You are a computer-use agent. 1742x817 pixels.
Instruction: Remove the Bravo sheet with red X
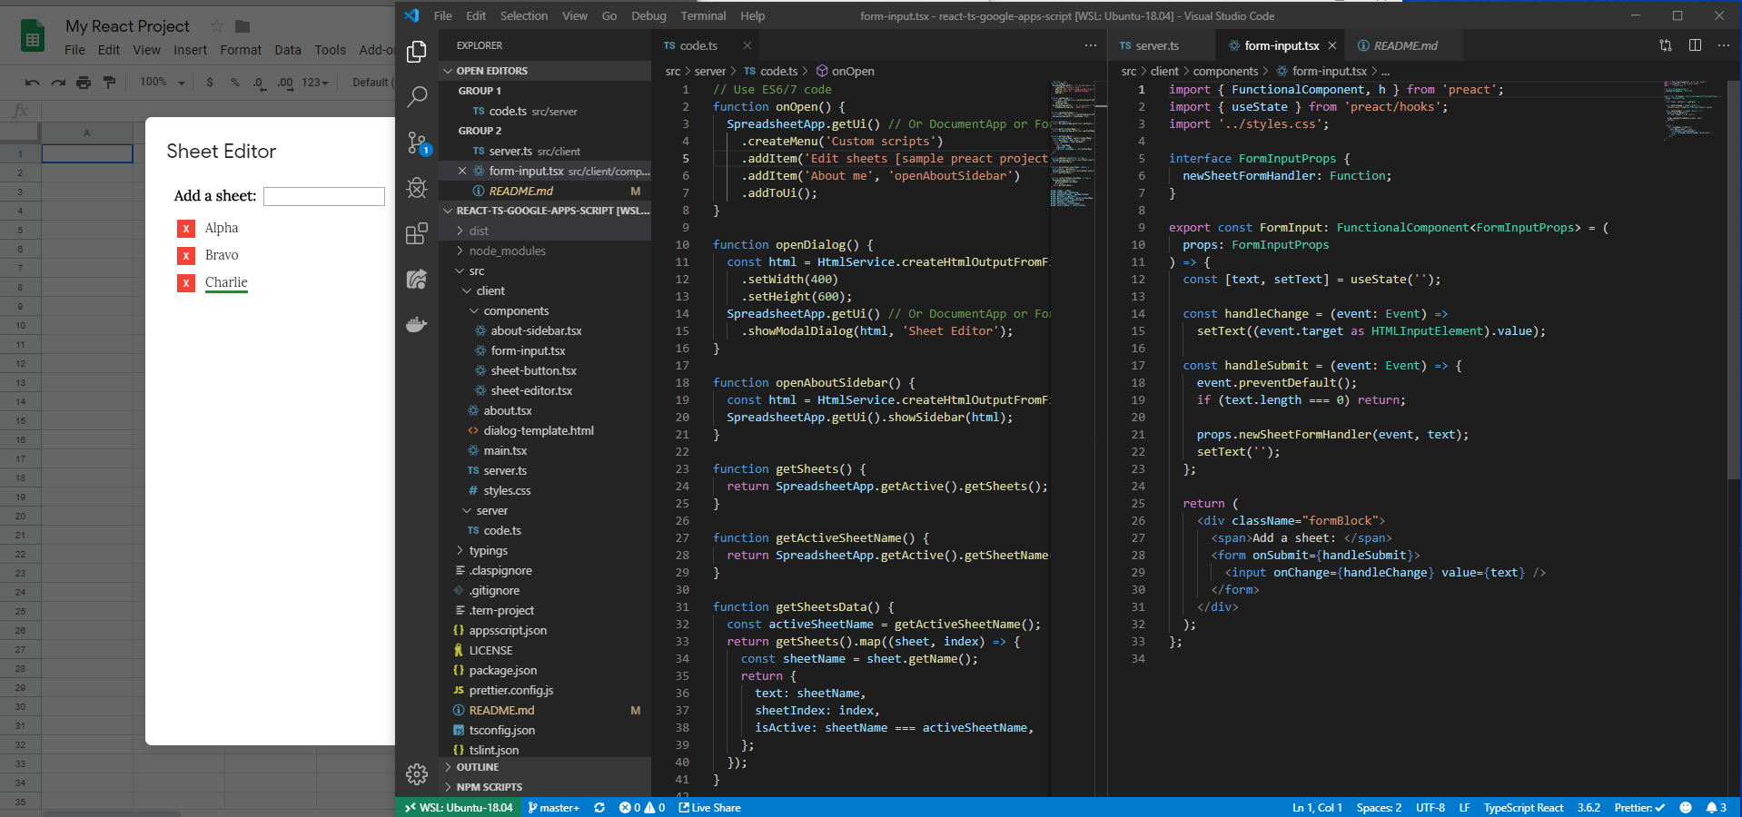(x=186, y=256)
